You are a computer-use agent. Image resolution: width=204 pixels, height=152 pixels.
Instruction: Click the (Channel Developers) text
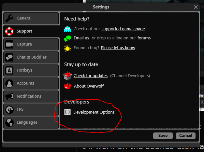pyautogui.click(x=130, y=76)
